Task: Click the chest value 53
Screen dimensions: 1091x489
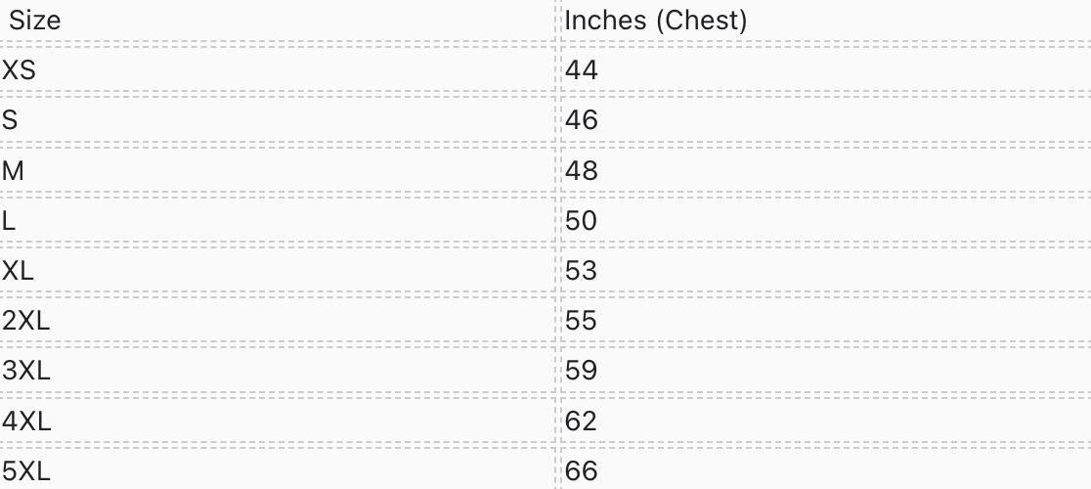Action: pos(581,271)
